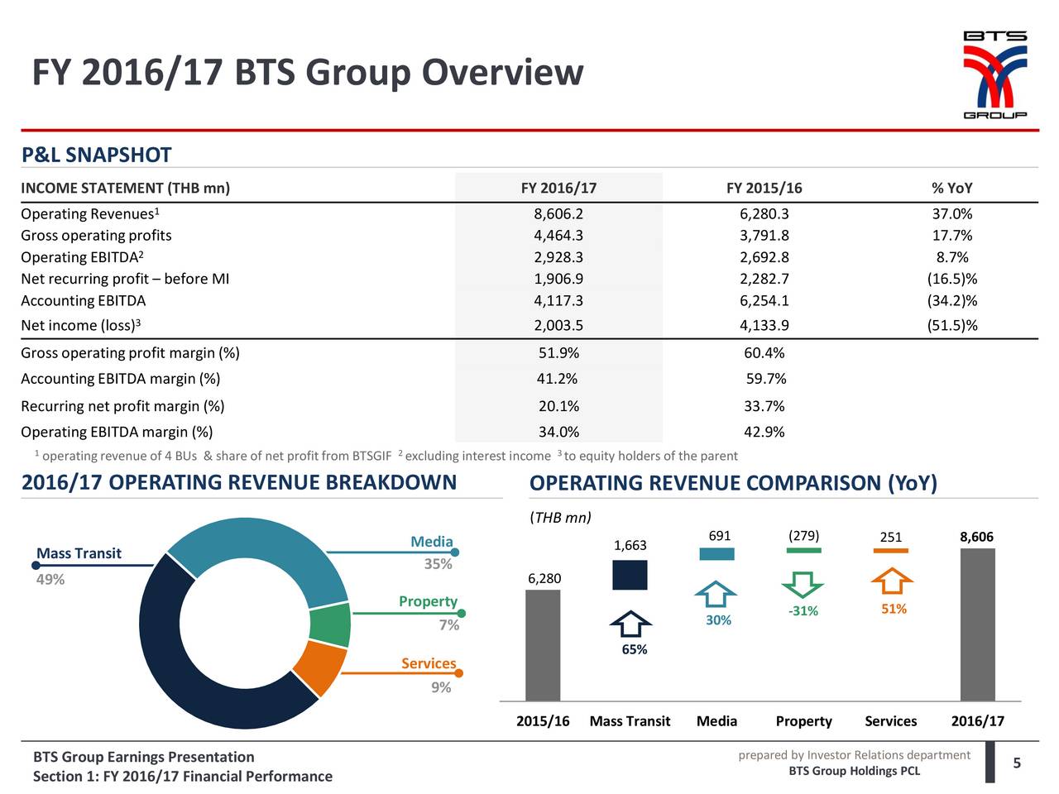Viewport: 1059px width, 794px height.
Task: Click Gross operating profits value 4,464.3
Action: [x=558, y=236]
